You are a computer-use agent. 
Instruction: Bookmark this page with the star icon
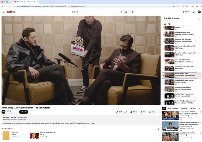(177, 6)
